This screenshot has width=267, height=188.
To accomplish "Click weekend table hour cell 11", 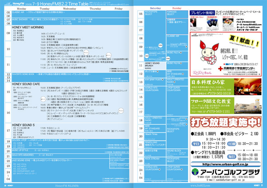I will click(141, 66).
